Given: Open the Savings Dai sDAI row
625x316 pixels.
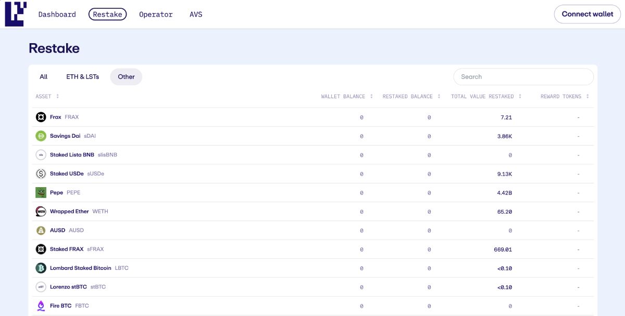Looking at the screenshot, I should [313, 136].
